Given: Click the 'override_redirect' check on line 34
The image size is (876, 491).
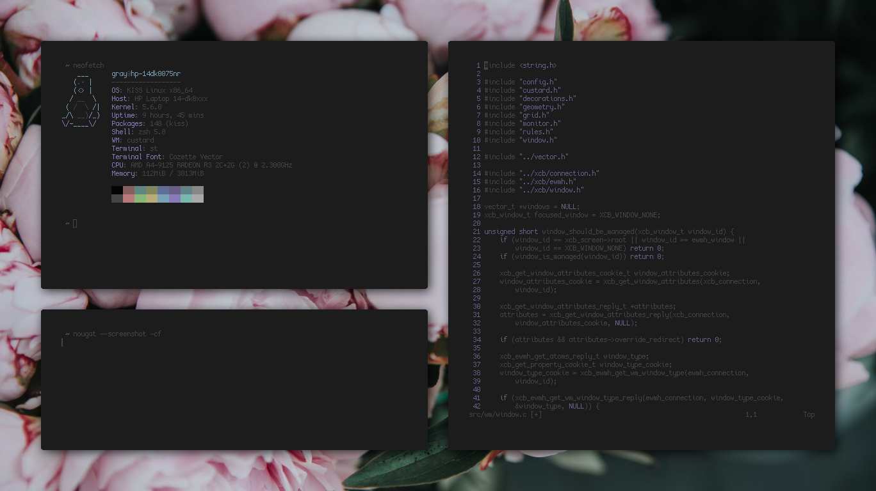Looking at the screenshot, I should click(611, 339).
